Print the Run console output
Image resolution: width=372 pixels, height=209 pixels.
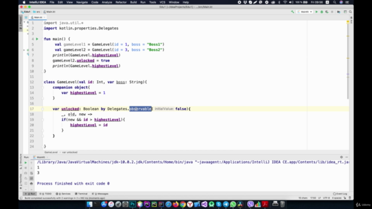(x=31, y=183)
